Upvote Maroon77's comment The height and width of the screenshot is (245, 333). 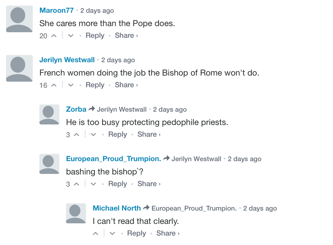pyautogui.click(x=54, y=36)
